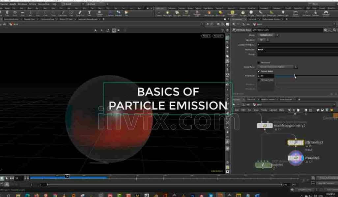
Task: Click the current frame marker on the timeline
Action: point(67,177)
